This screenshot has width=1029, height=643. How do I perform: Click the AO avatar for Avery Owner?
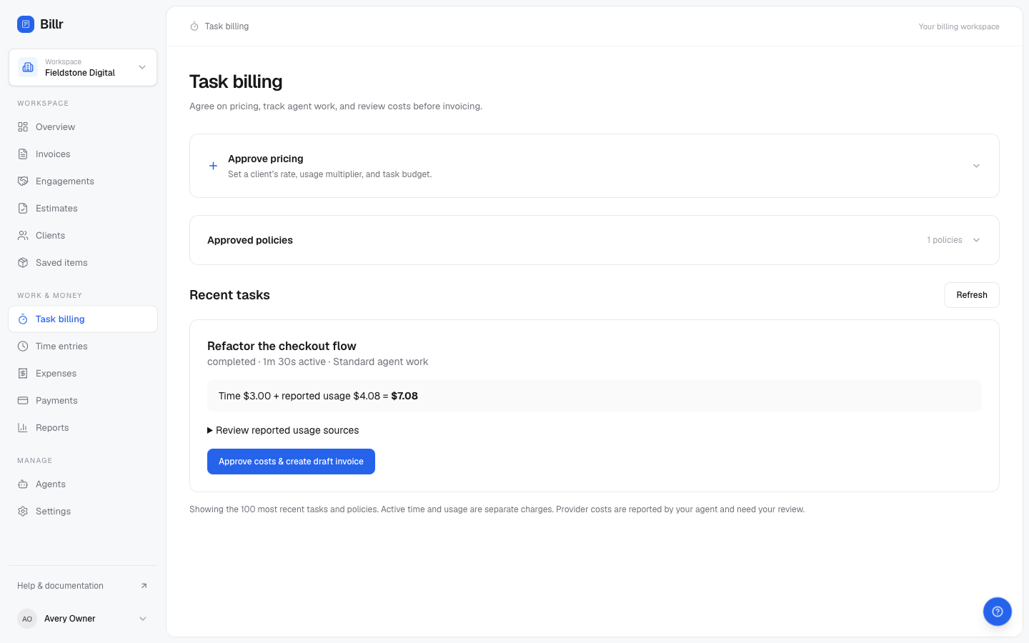(27, 619)
